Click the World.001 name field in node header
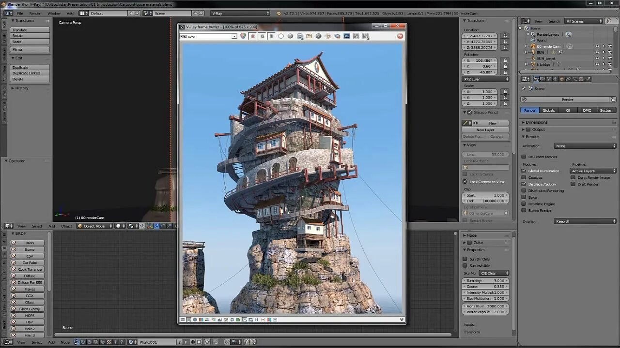620x348 pixels. click(x=156, y=342)
